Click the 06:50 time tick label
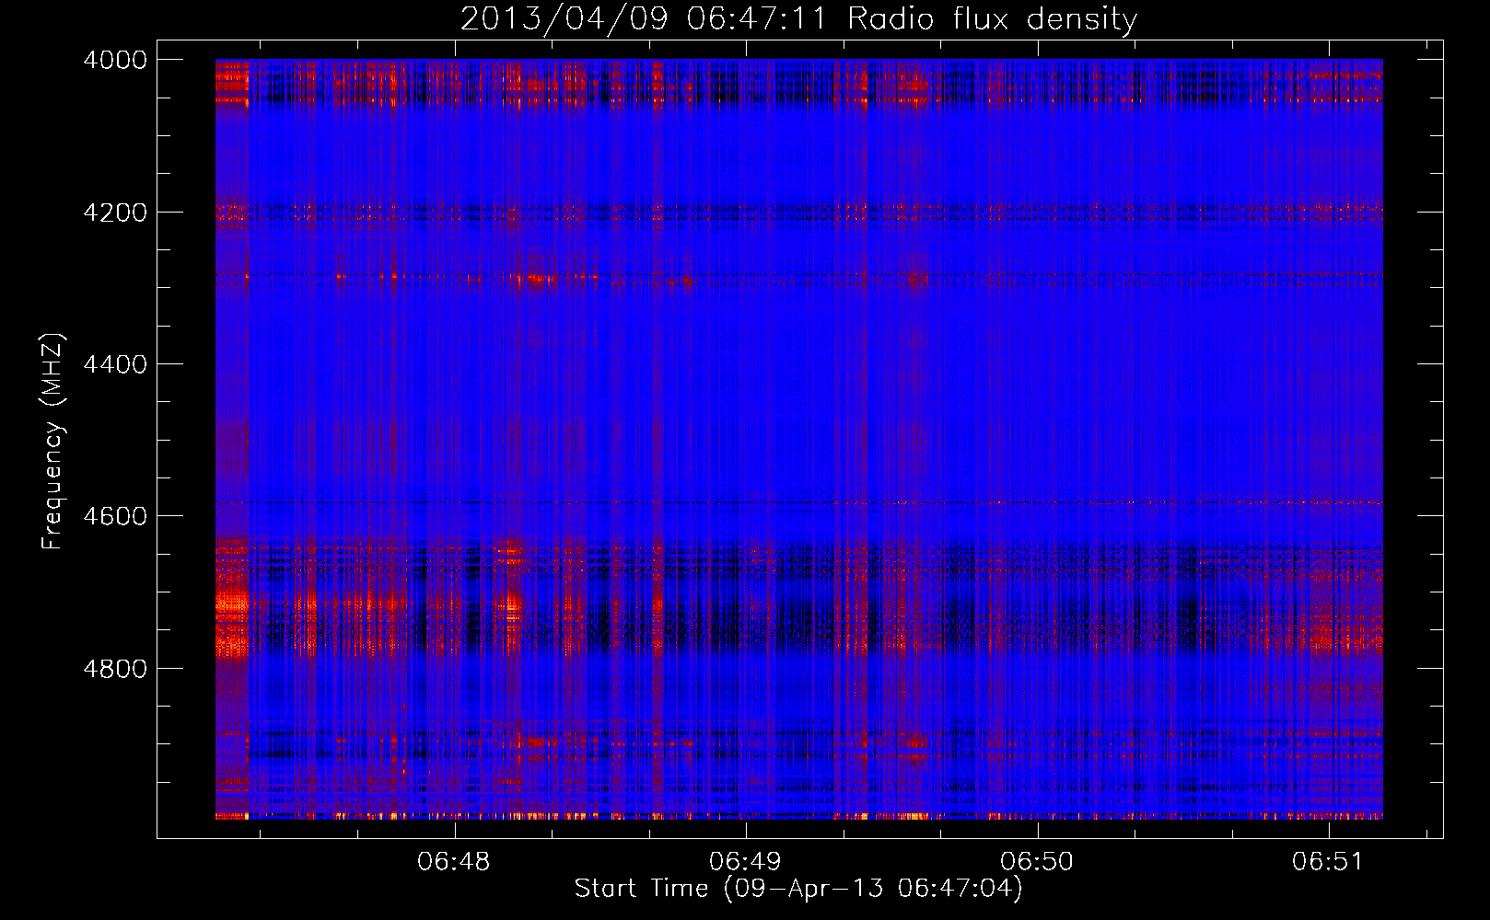 pyautogui.click(x=1037, y=861)
